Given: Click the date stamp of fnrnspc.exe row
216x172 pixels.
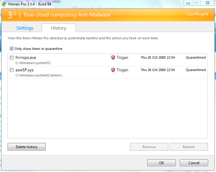Looking at the screenshot, I should pyautogui.click(x=158, y=57).
